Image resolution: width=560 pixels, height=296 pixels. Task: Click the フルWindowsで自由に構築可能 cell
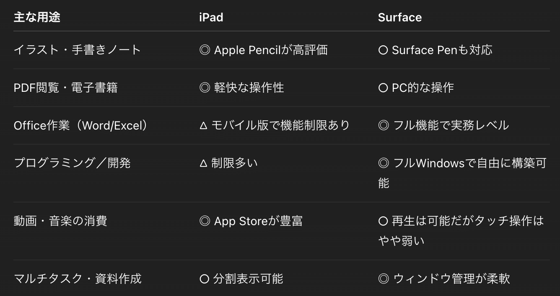click(x=462, y=173)
